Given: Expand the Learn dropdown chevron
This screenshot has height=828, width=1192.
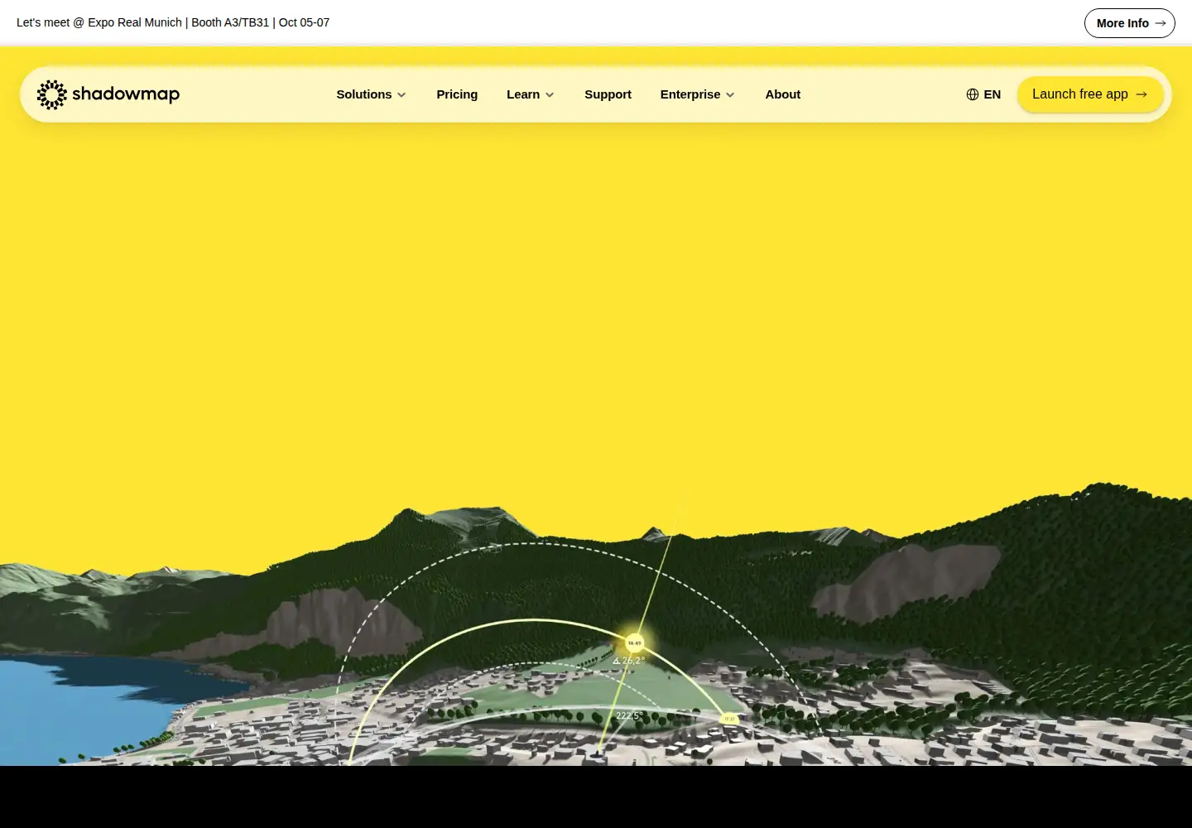Looking at the screenshot, I should tap(550, 95).
